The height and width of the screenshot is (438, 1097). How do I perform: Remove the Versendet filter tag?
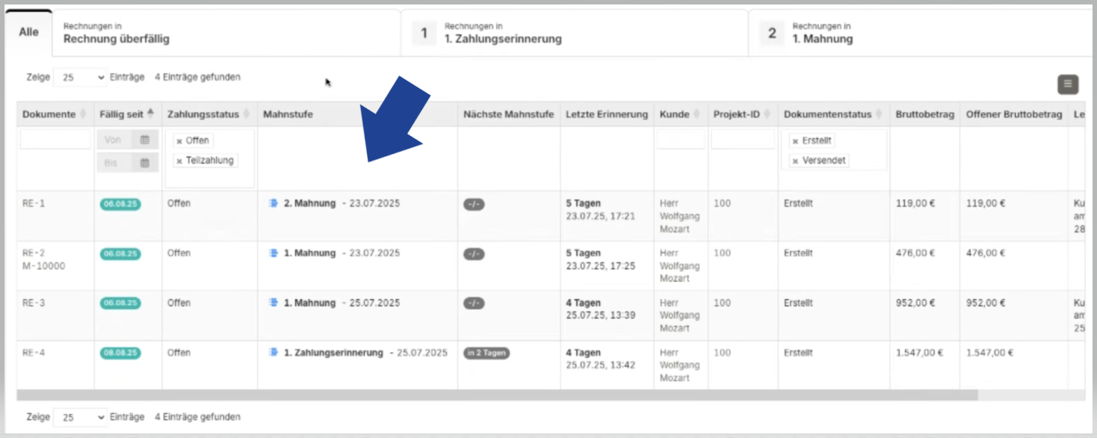pos(795,161)
